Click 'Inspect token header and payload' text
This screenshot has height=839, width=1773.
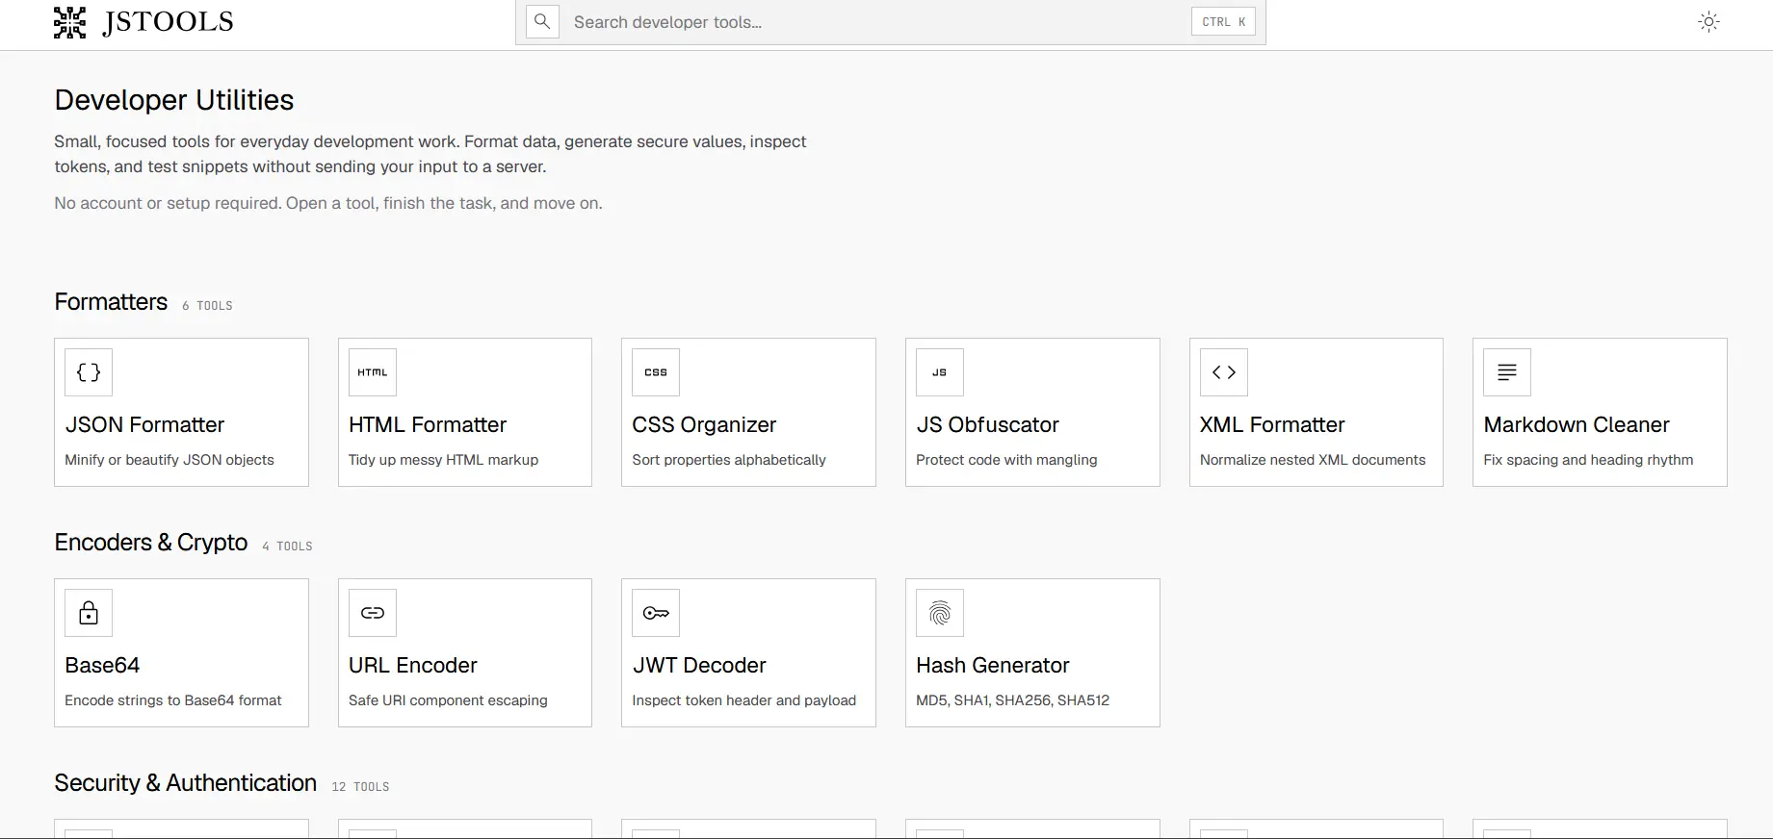(743, 700)
